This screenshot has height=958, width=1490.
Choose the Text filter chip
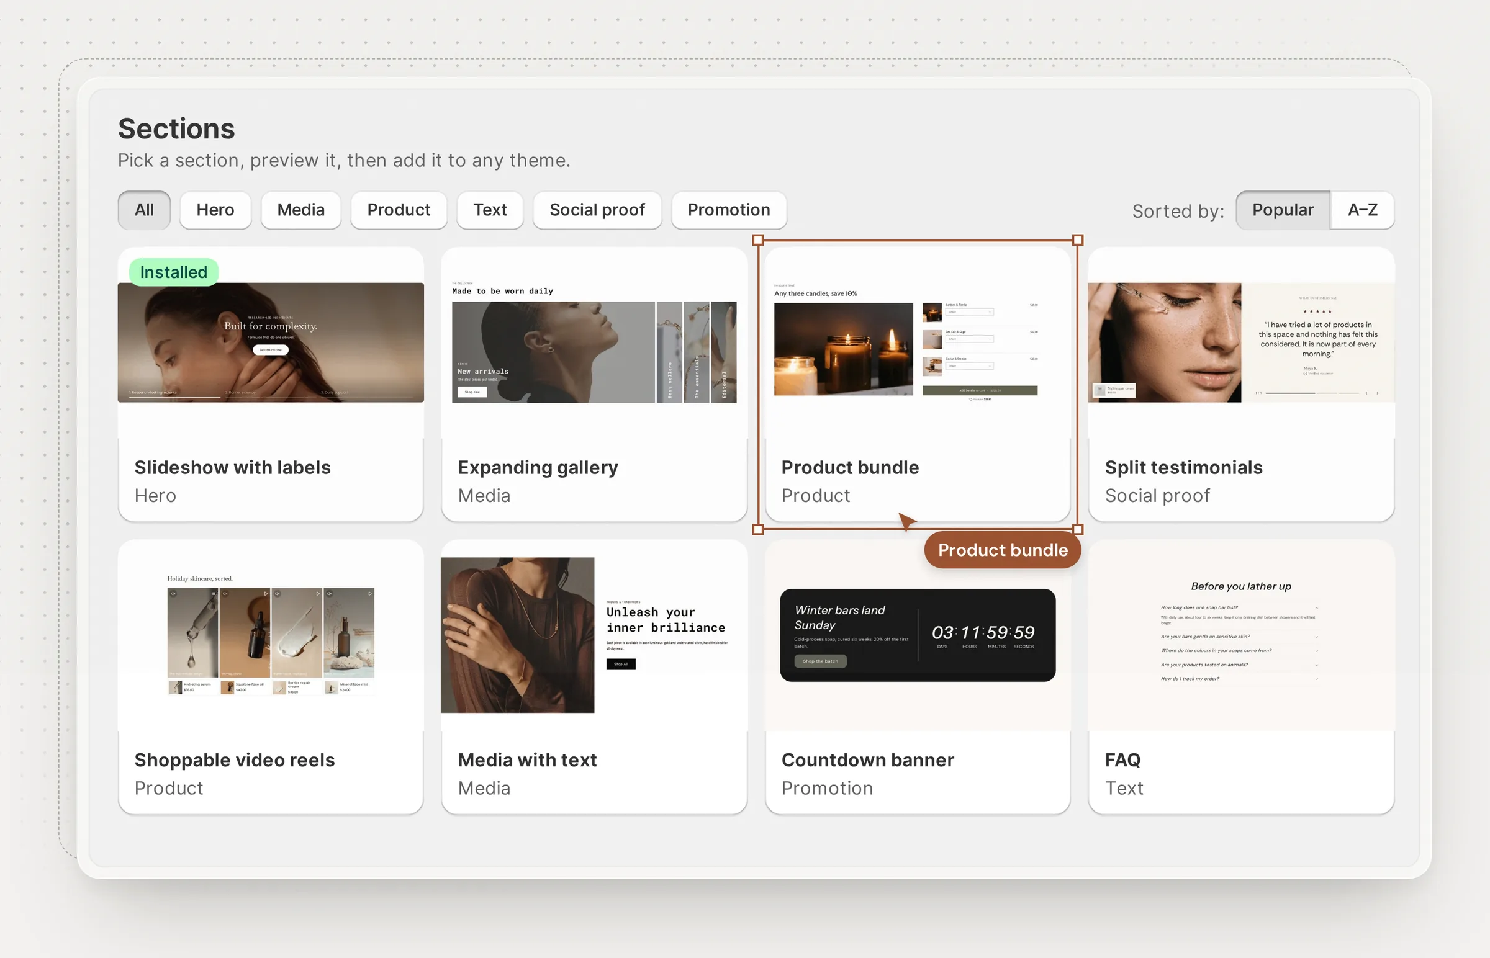(x=490, y=210)
